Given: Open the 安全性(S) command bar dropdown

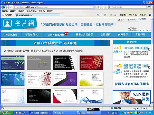Looking at the screenshot, I should tap(133, 15).
